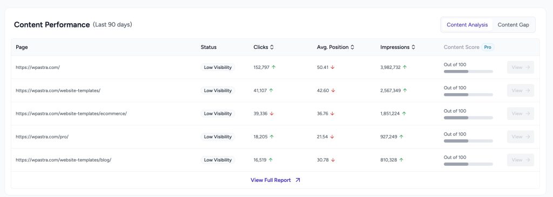This screenshot has width=553, height=197.
Task: Open the https://wpastra.com/website-templates/blog/ page link
Action: coord(64,160)
